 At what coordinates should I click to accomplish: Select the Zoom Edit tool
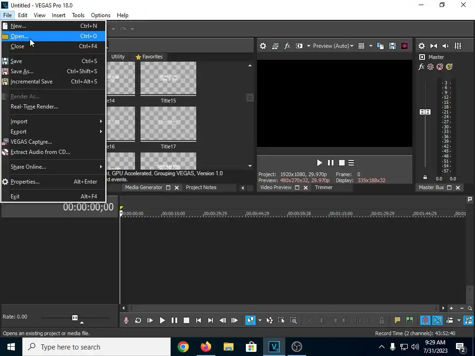coord(293,320)
